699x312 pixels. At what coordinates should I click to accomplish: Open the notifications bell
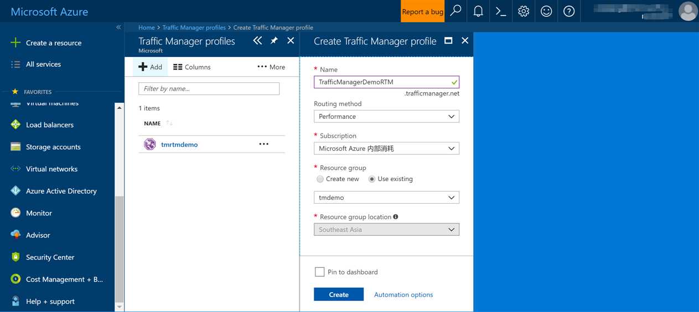coord(478,11)
